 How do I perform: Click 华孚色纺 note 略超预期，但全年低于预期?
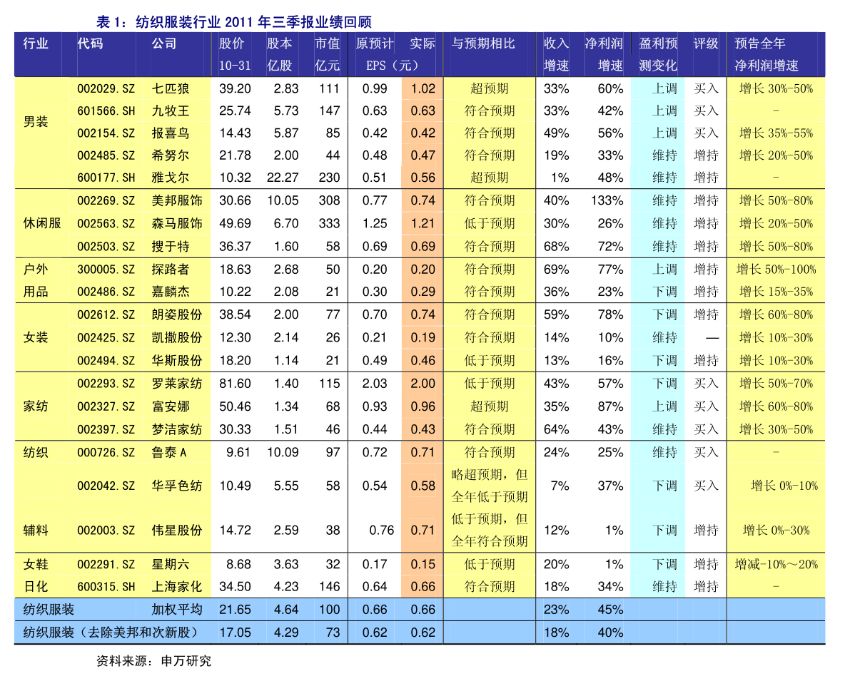tap(489, 486)
